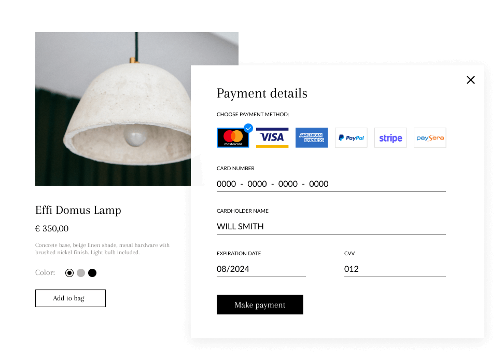Focus the Card Number field
This screenshot has width=504, height=358.
(x=331, y=184)
